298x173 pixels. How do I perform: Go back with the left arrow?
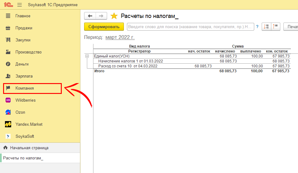tap(90, 16)
